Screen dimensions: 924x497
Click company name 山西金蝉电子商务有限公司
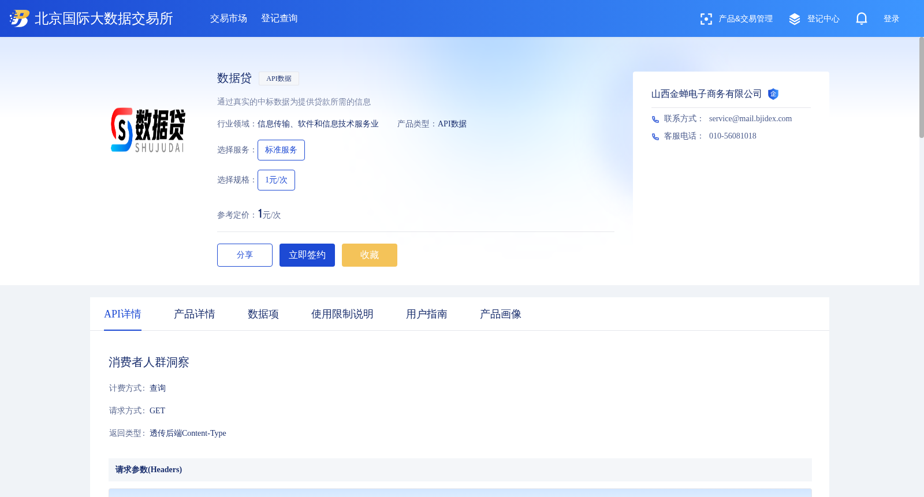coord(706,94)
